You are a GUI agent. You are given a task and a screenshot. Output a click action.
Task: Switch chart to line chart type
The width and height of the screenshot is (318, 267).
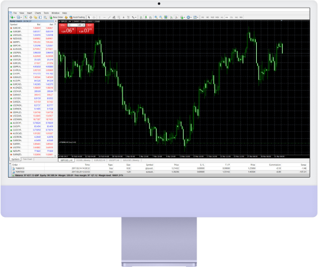pyautogui.click(x=151, y=18)
